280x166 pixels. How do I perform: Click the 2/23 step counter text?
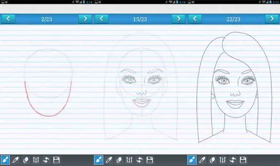[46, 19]
